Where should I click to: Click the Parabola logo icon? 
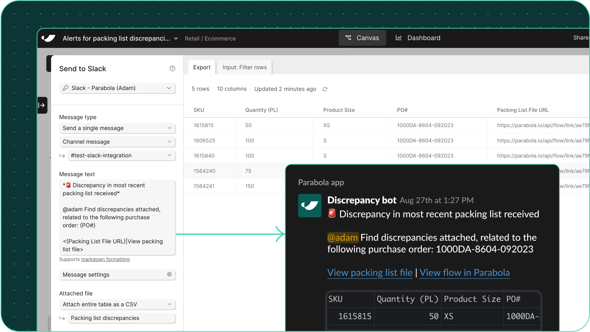click(48, 38)
